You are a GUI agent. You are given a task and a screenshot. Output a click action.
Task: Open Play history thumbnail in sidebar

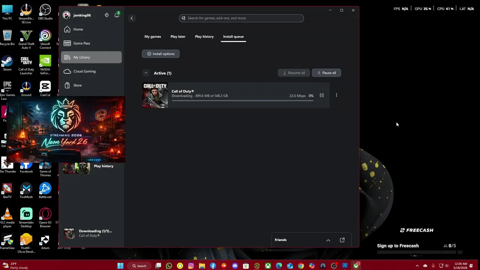(x=76, y=167)
